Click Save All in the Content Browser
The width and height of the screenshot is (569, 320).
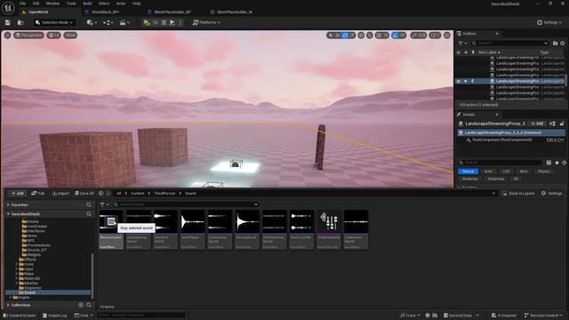[x=84, y=194]
